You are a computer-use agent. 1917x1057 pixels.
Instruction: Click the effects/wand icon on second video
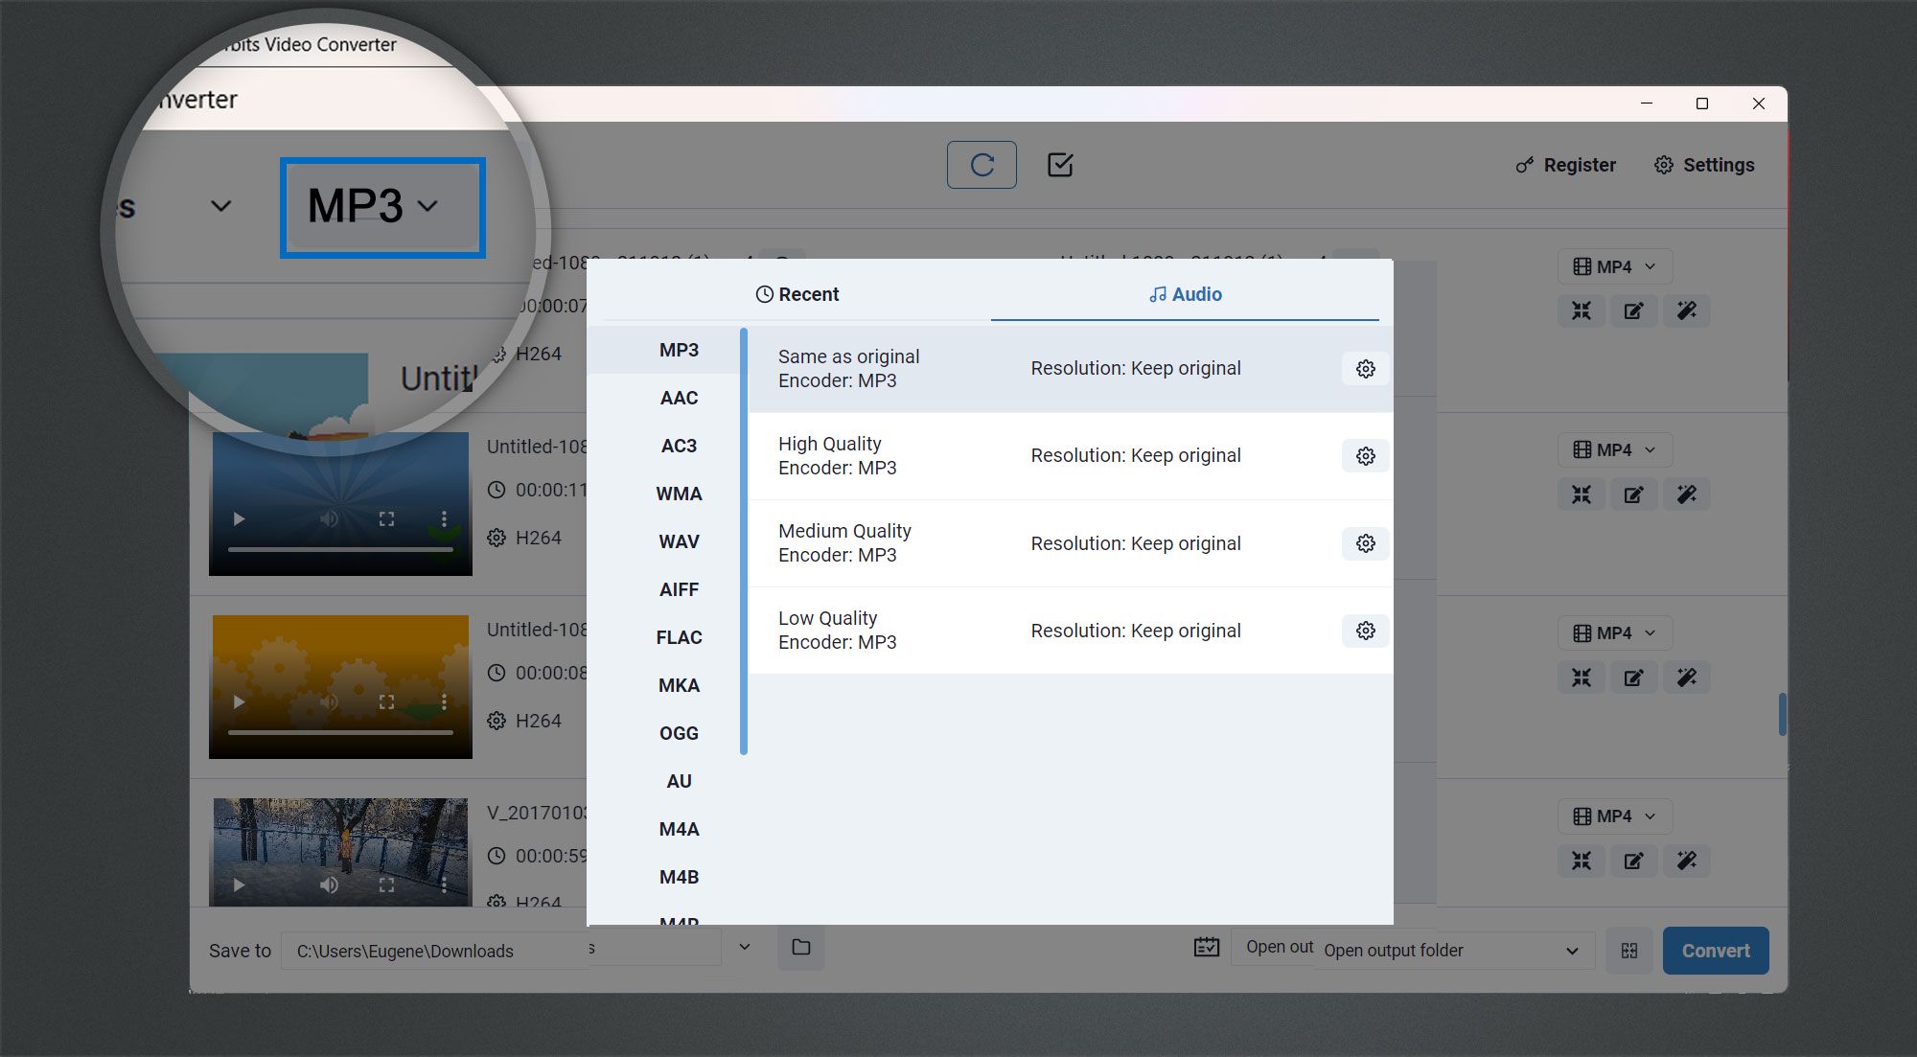(x=1687, y=494)
